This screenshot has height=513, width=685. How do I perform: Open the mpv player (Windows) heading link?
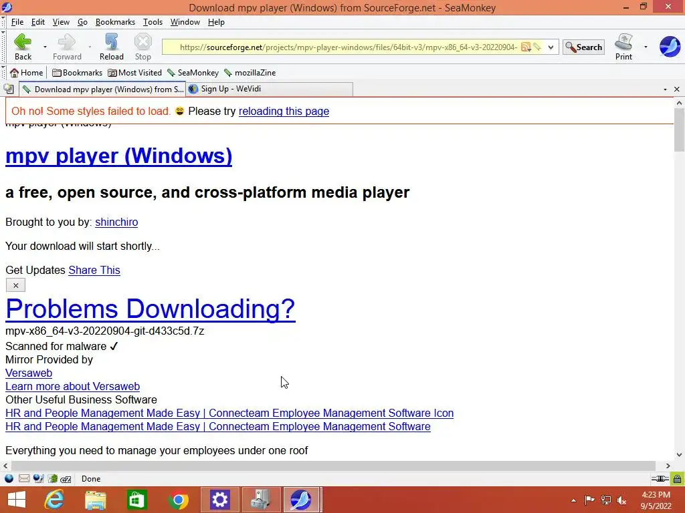point(118,156)
